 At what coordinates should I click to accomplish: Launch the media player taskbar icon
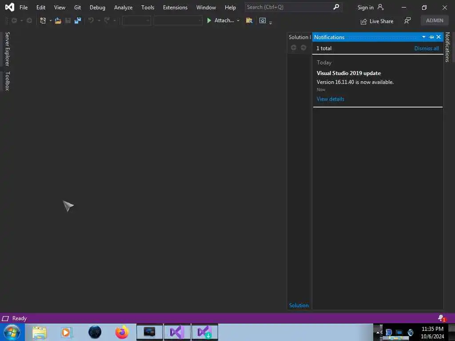pos(67,332)
